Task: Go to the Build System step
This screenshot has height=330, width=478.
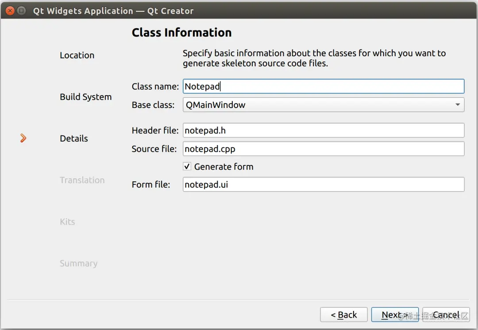Action: pos(85,97)
